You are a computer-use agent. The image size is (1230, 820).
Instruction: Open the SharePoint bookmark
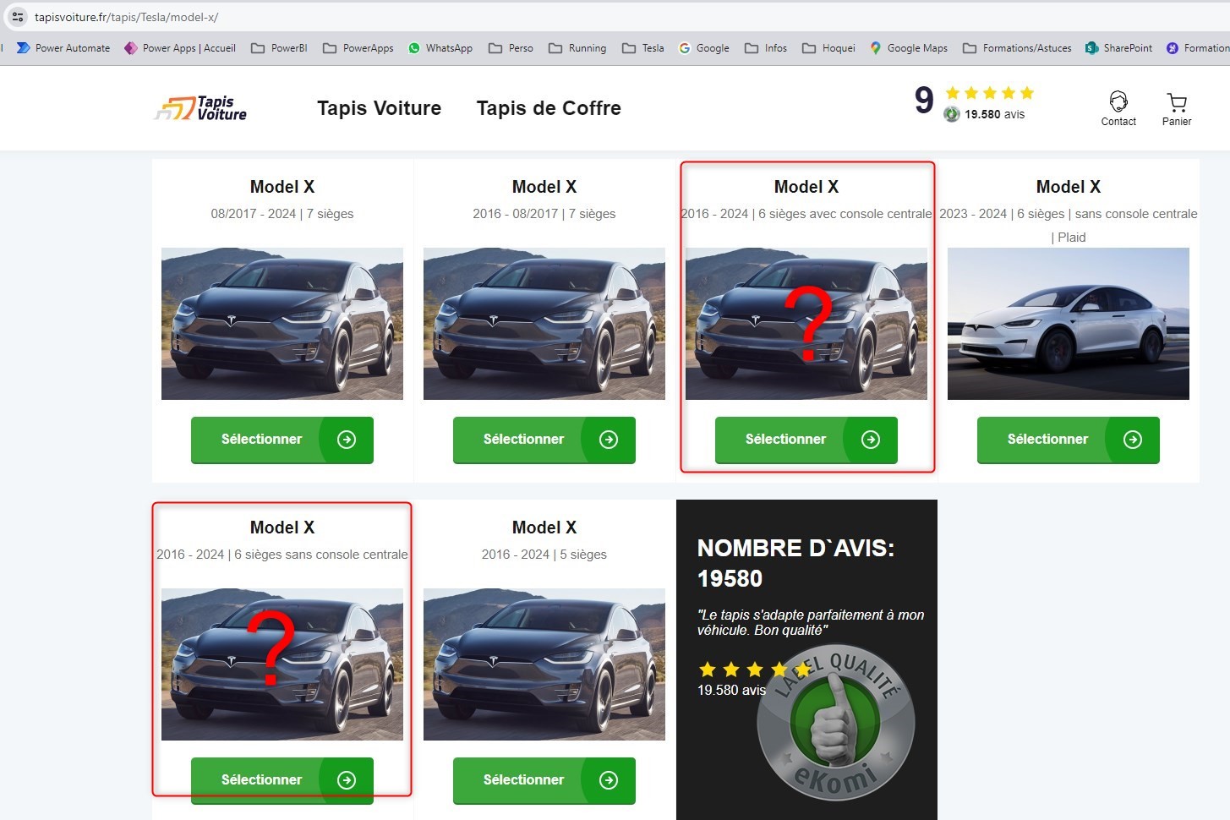(1119, 48)
